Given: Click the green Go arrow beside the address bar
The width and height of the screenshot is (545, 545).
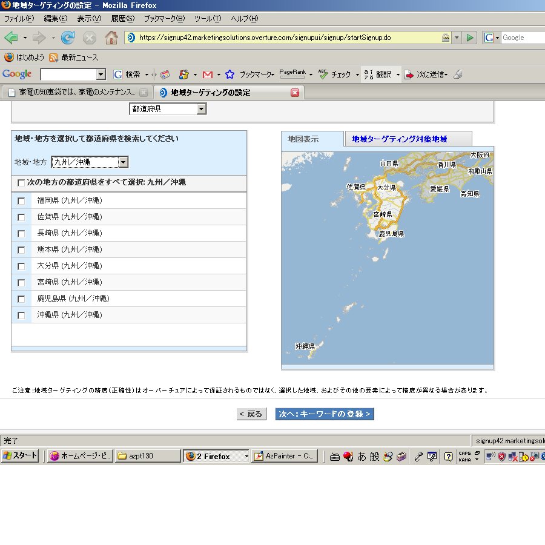Looking at the screenshot, I should click(x=470, y=38).
